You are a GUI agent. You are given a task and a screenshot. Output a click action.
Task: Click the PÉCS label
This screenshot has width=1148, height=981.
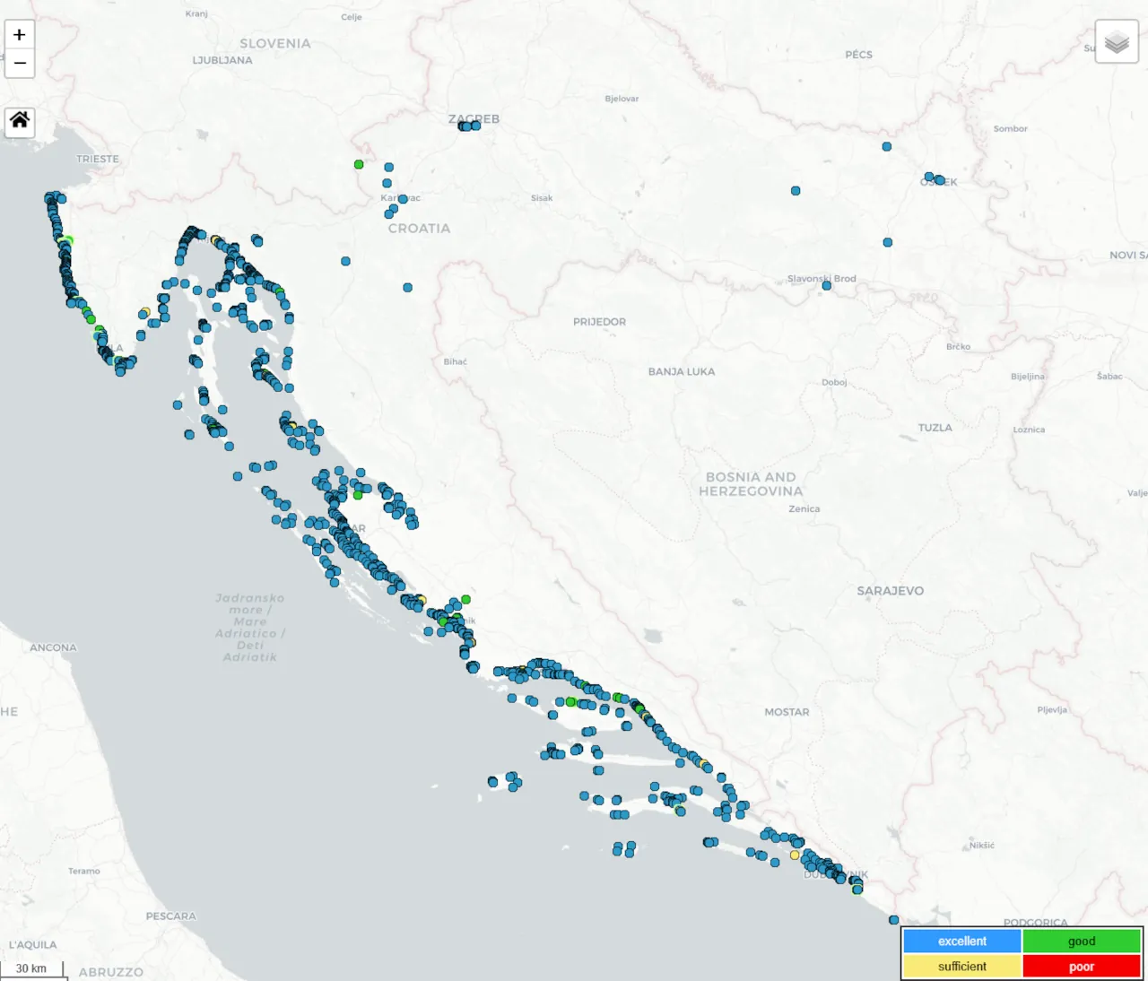858,55
